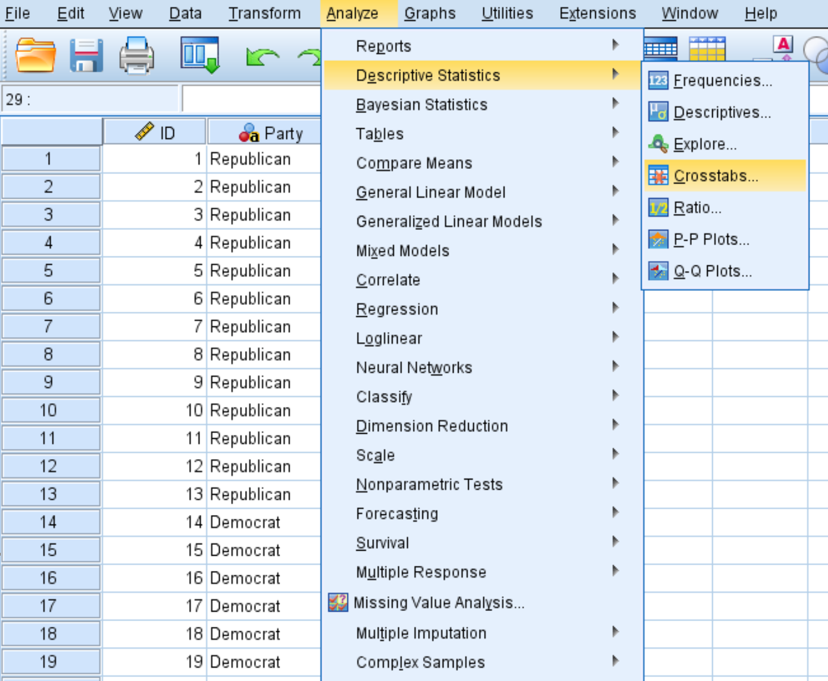The width and height of the screenshot is (828, 681).
Task: Open the Utilities menu
Action: (506, 13)
